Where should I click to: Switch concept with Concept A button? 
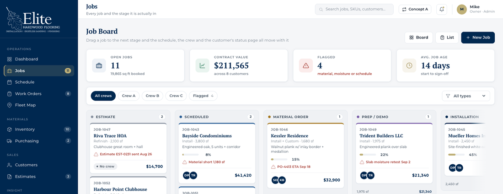pyautogui.click(x=415, y=9)
